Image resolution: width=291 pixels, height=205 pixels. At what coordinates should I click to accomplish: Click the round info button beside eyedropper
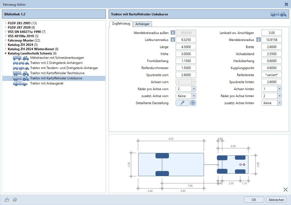coord(193,103)
